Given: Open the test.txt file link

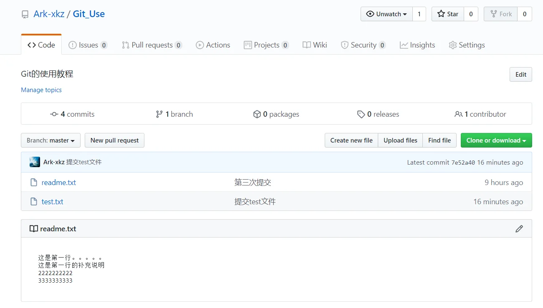Looking at the screenshot, I should tap(53, 202).
